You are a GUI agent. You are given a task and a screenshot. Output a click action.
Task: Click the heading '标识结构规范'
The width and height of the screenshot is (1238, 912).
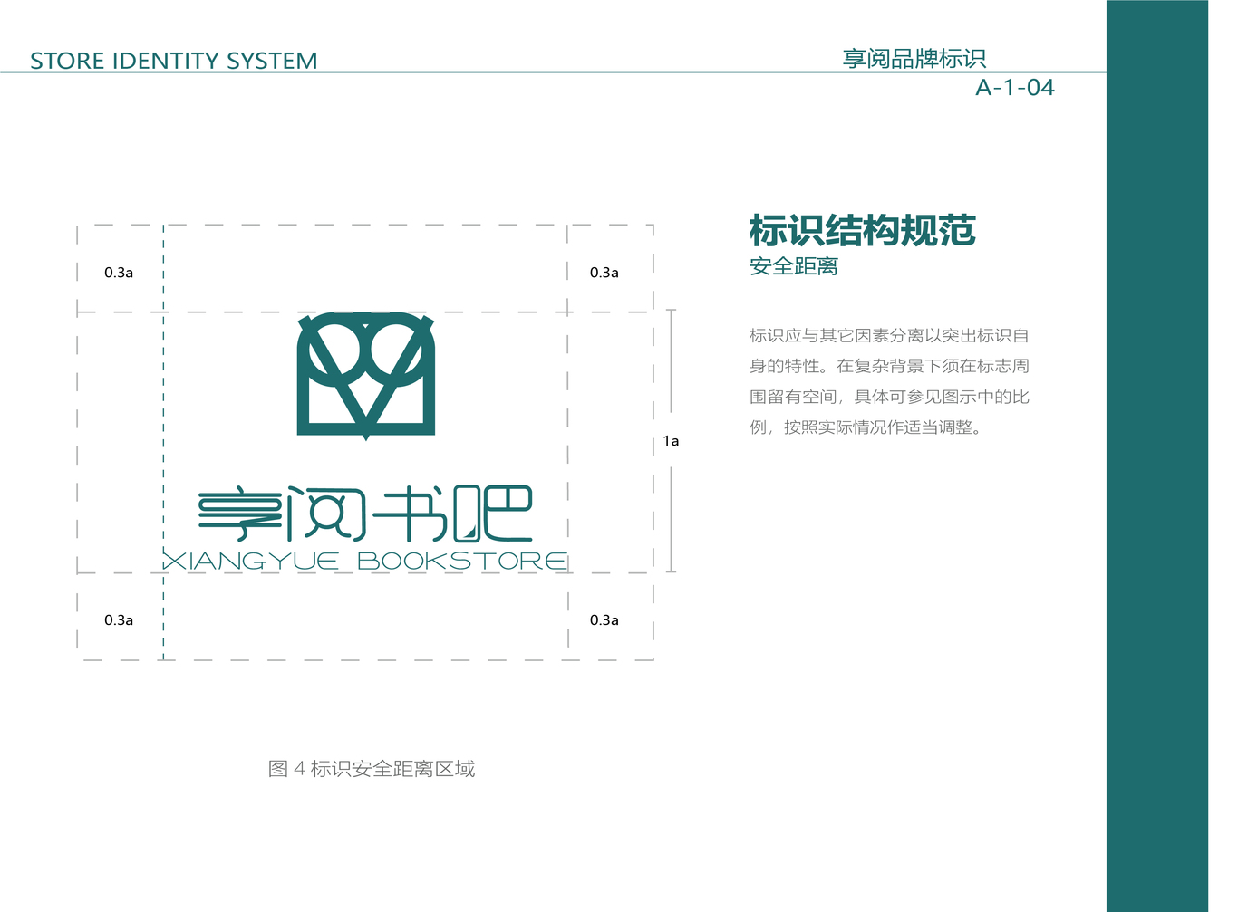click(863, 231)
